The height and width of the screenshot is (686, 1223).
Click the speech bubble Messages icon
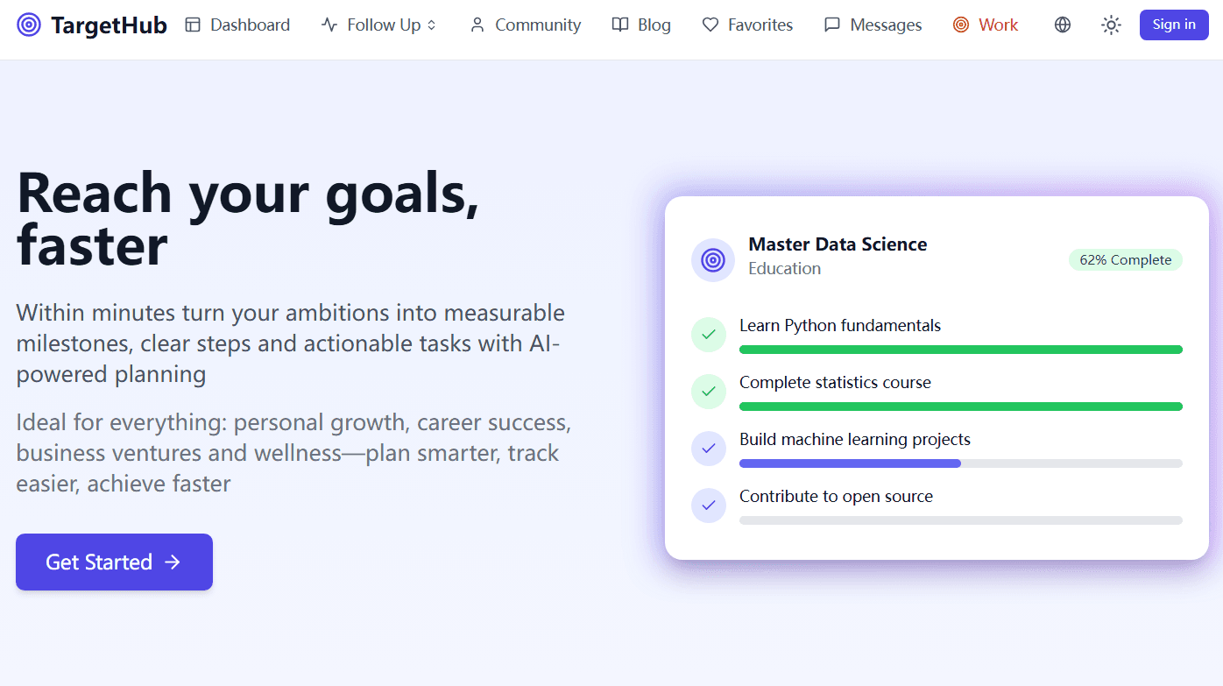[x=832, y=25]
